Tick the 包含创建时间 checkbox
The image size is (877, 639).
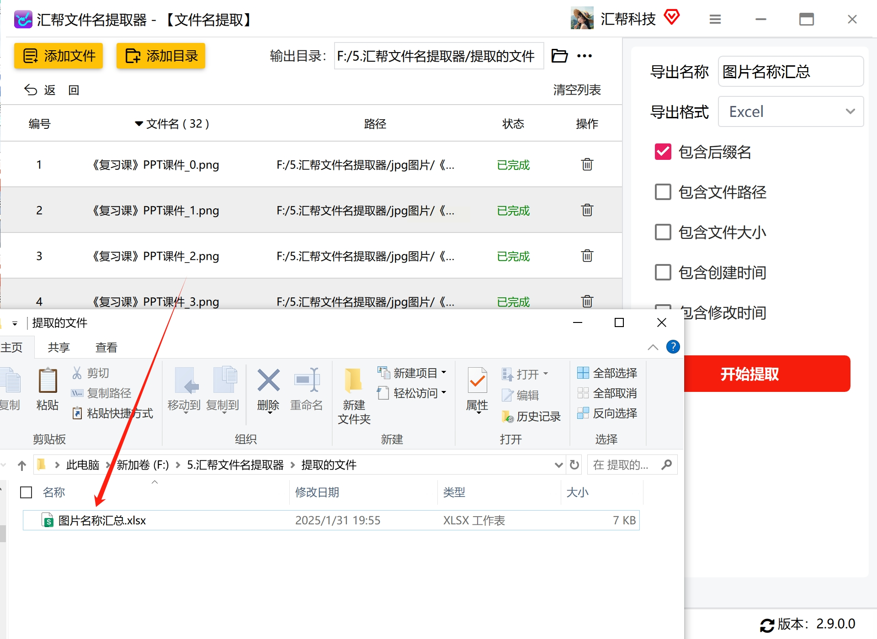663,273
